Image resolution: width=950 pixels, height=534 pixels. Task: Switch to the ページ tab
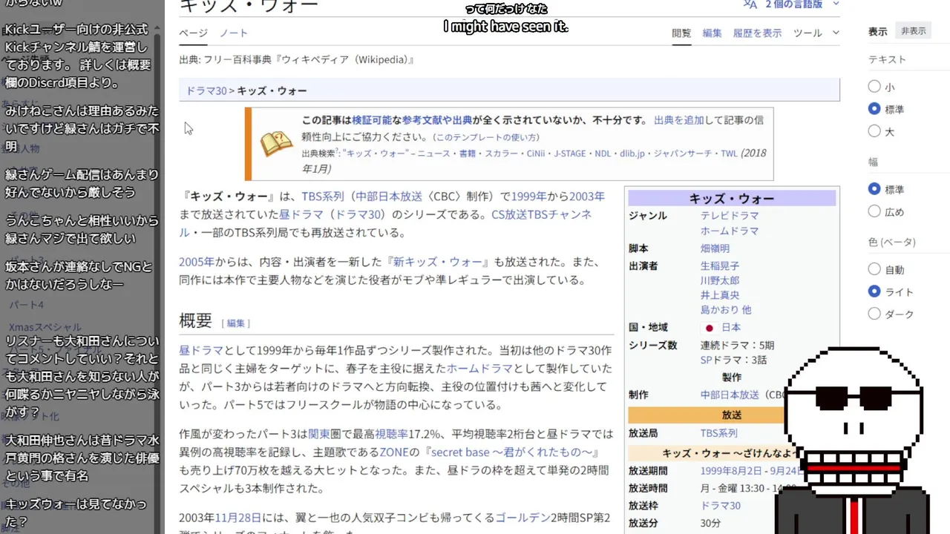point(193,33)
